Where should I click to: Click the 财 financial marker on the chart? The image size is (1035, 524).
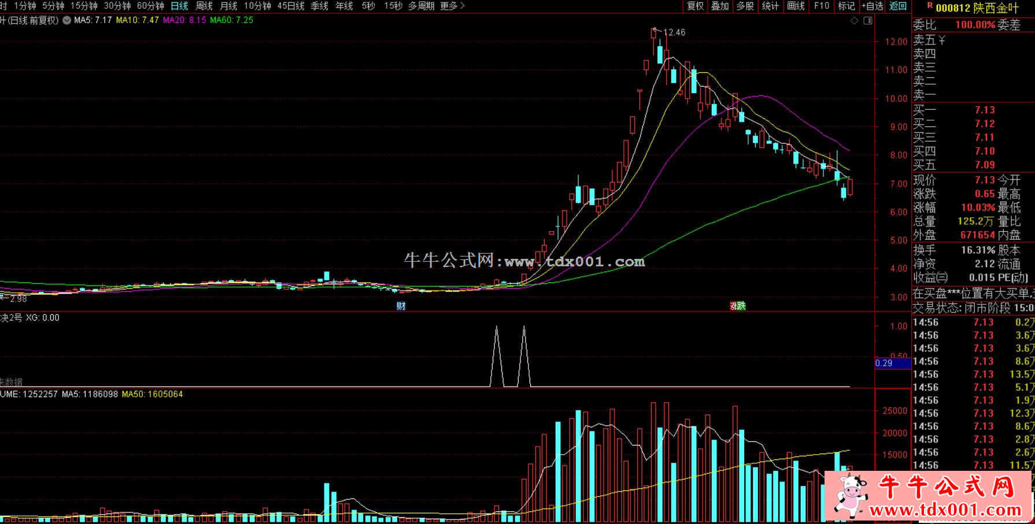point(401,306)
